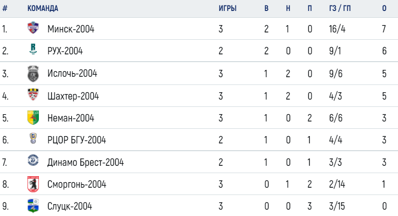Click Сморгонь-2004 goals value 2/14

[337, 184]
